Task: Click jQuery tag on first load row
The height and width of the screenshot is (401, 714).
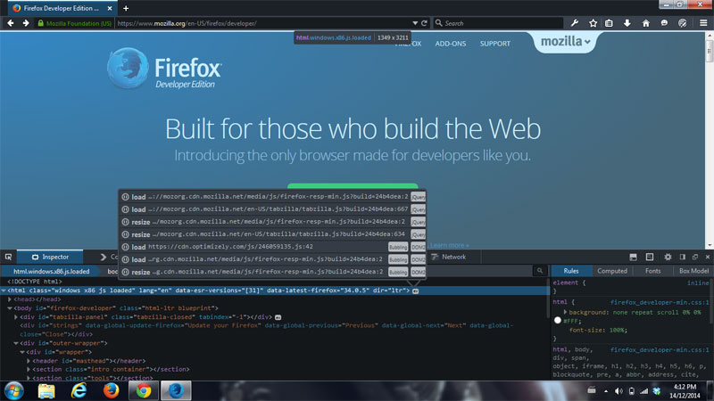Action: pyautogui.click(x=418, y=197)
